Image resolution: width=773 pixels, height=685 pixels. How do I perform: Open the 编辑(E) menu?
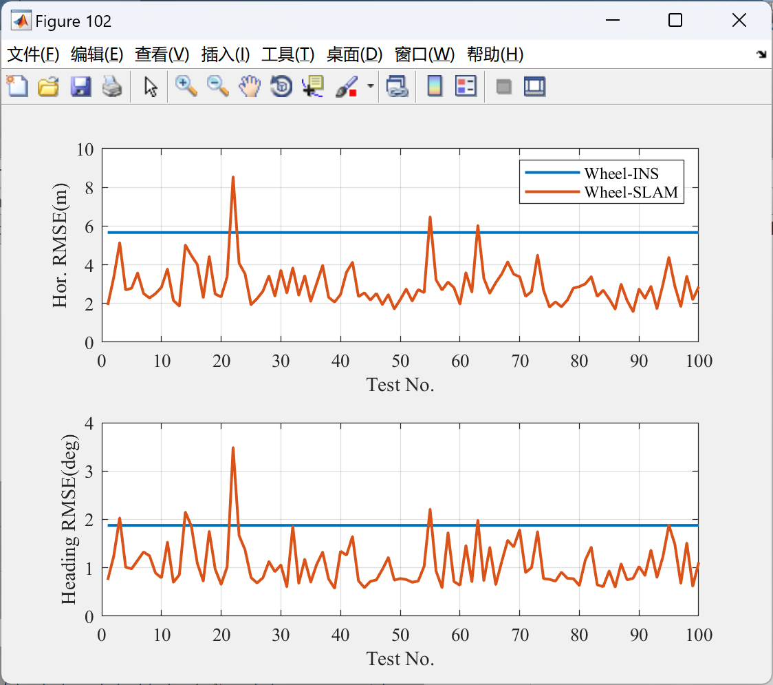point(96,54)
